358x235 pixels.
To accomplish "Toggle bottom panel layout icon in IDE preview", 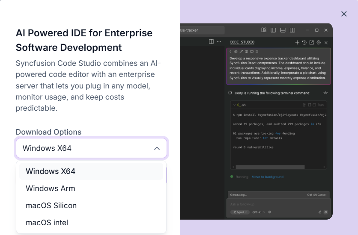I will (x=283, y=30).
